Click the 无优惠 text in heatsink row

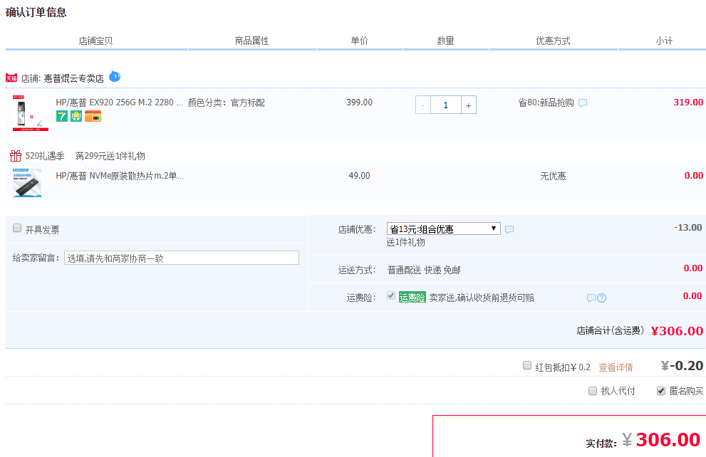pos(553,177)
